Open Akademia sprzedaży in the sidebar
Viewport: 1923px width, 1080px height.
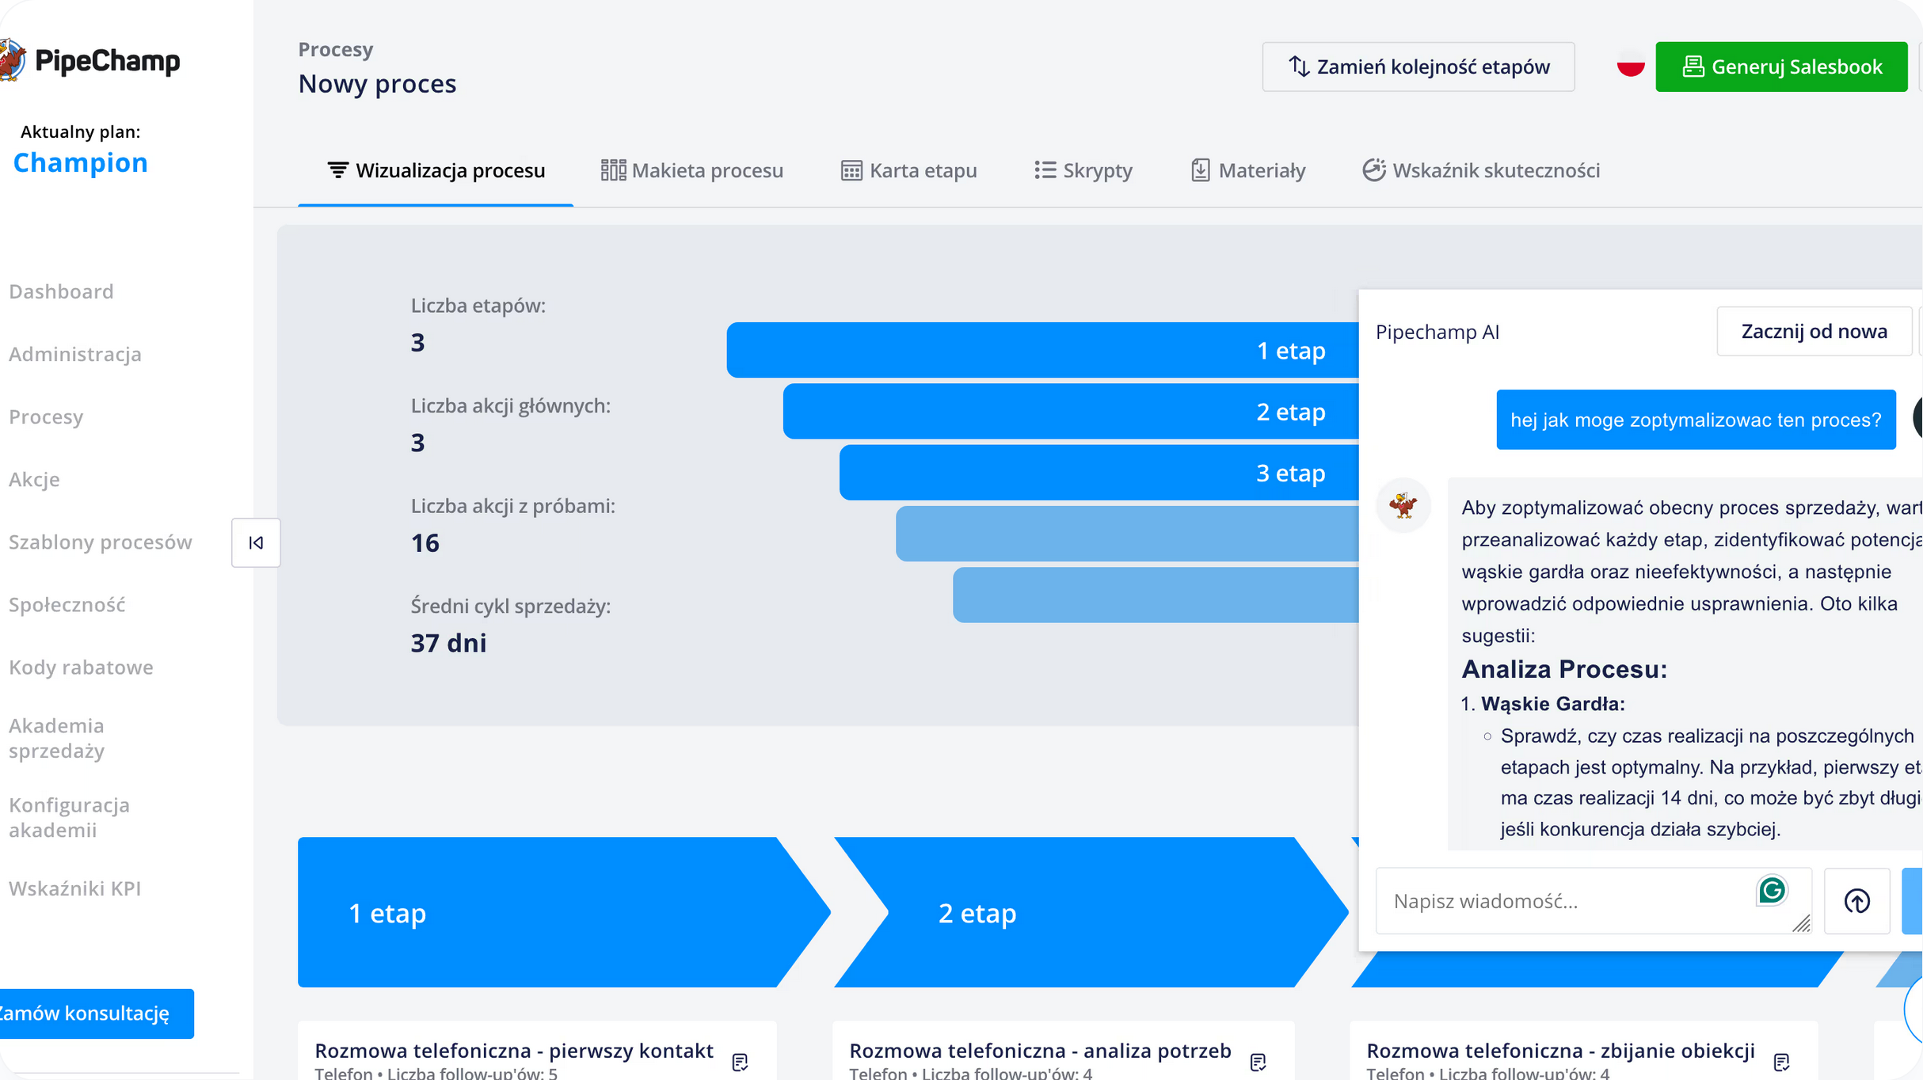56,738
